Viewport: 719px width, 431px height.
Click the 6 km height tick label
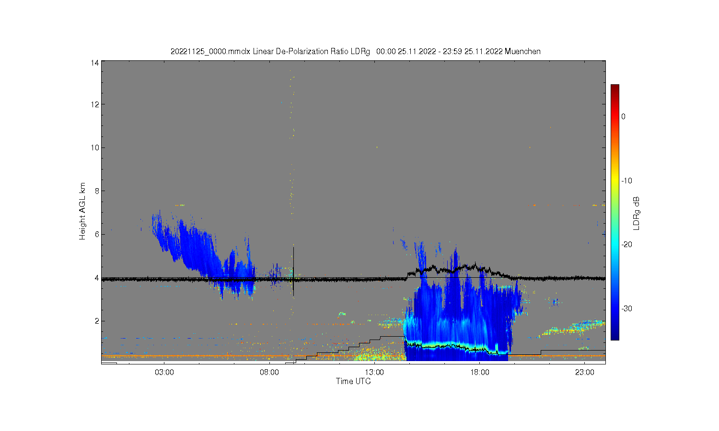[x=97, y=234]
